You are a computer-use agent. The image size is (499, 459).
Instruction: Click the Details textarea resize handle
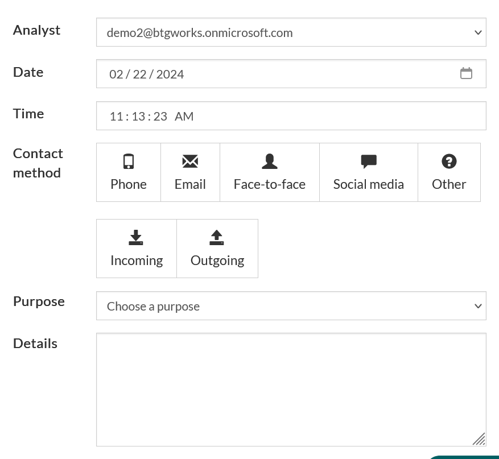[479, 439]
